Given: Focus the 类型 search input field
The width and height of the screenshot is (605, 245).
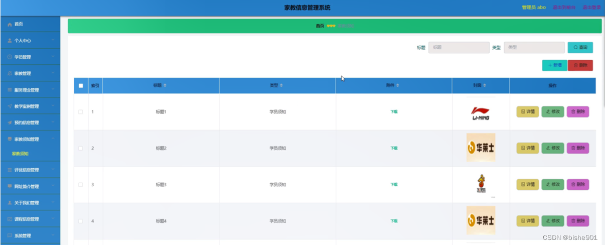Looking at the screenshot, I should tap(534, 47).
